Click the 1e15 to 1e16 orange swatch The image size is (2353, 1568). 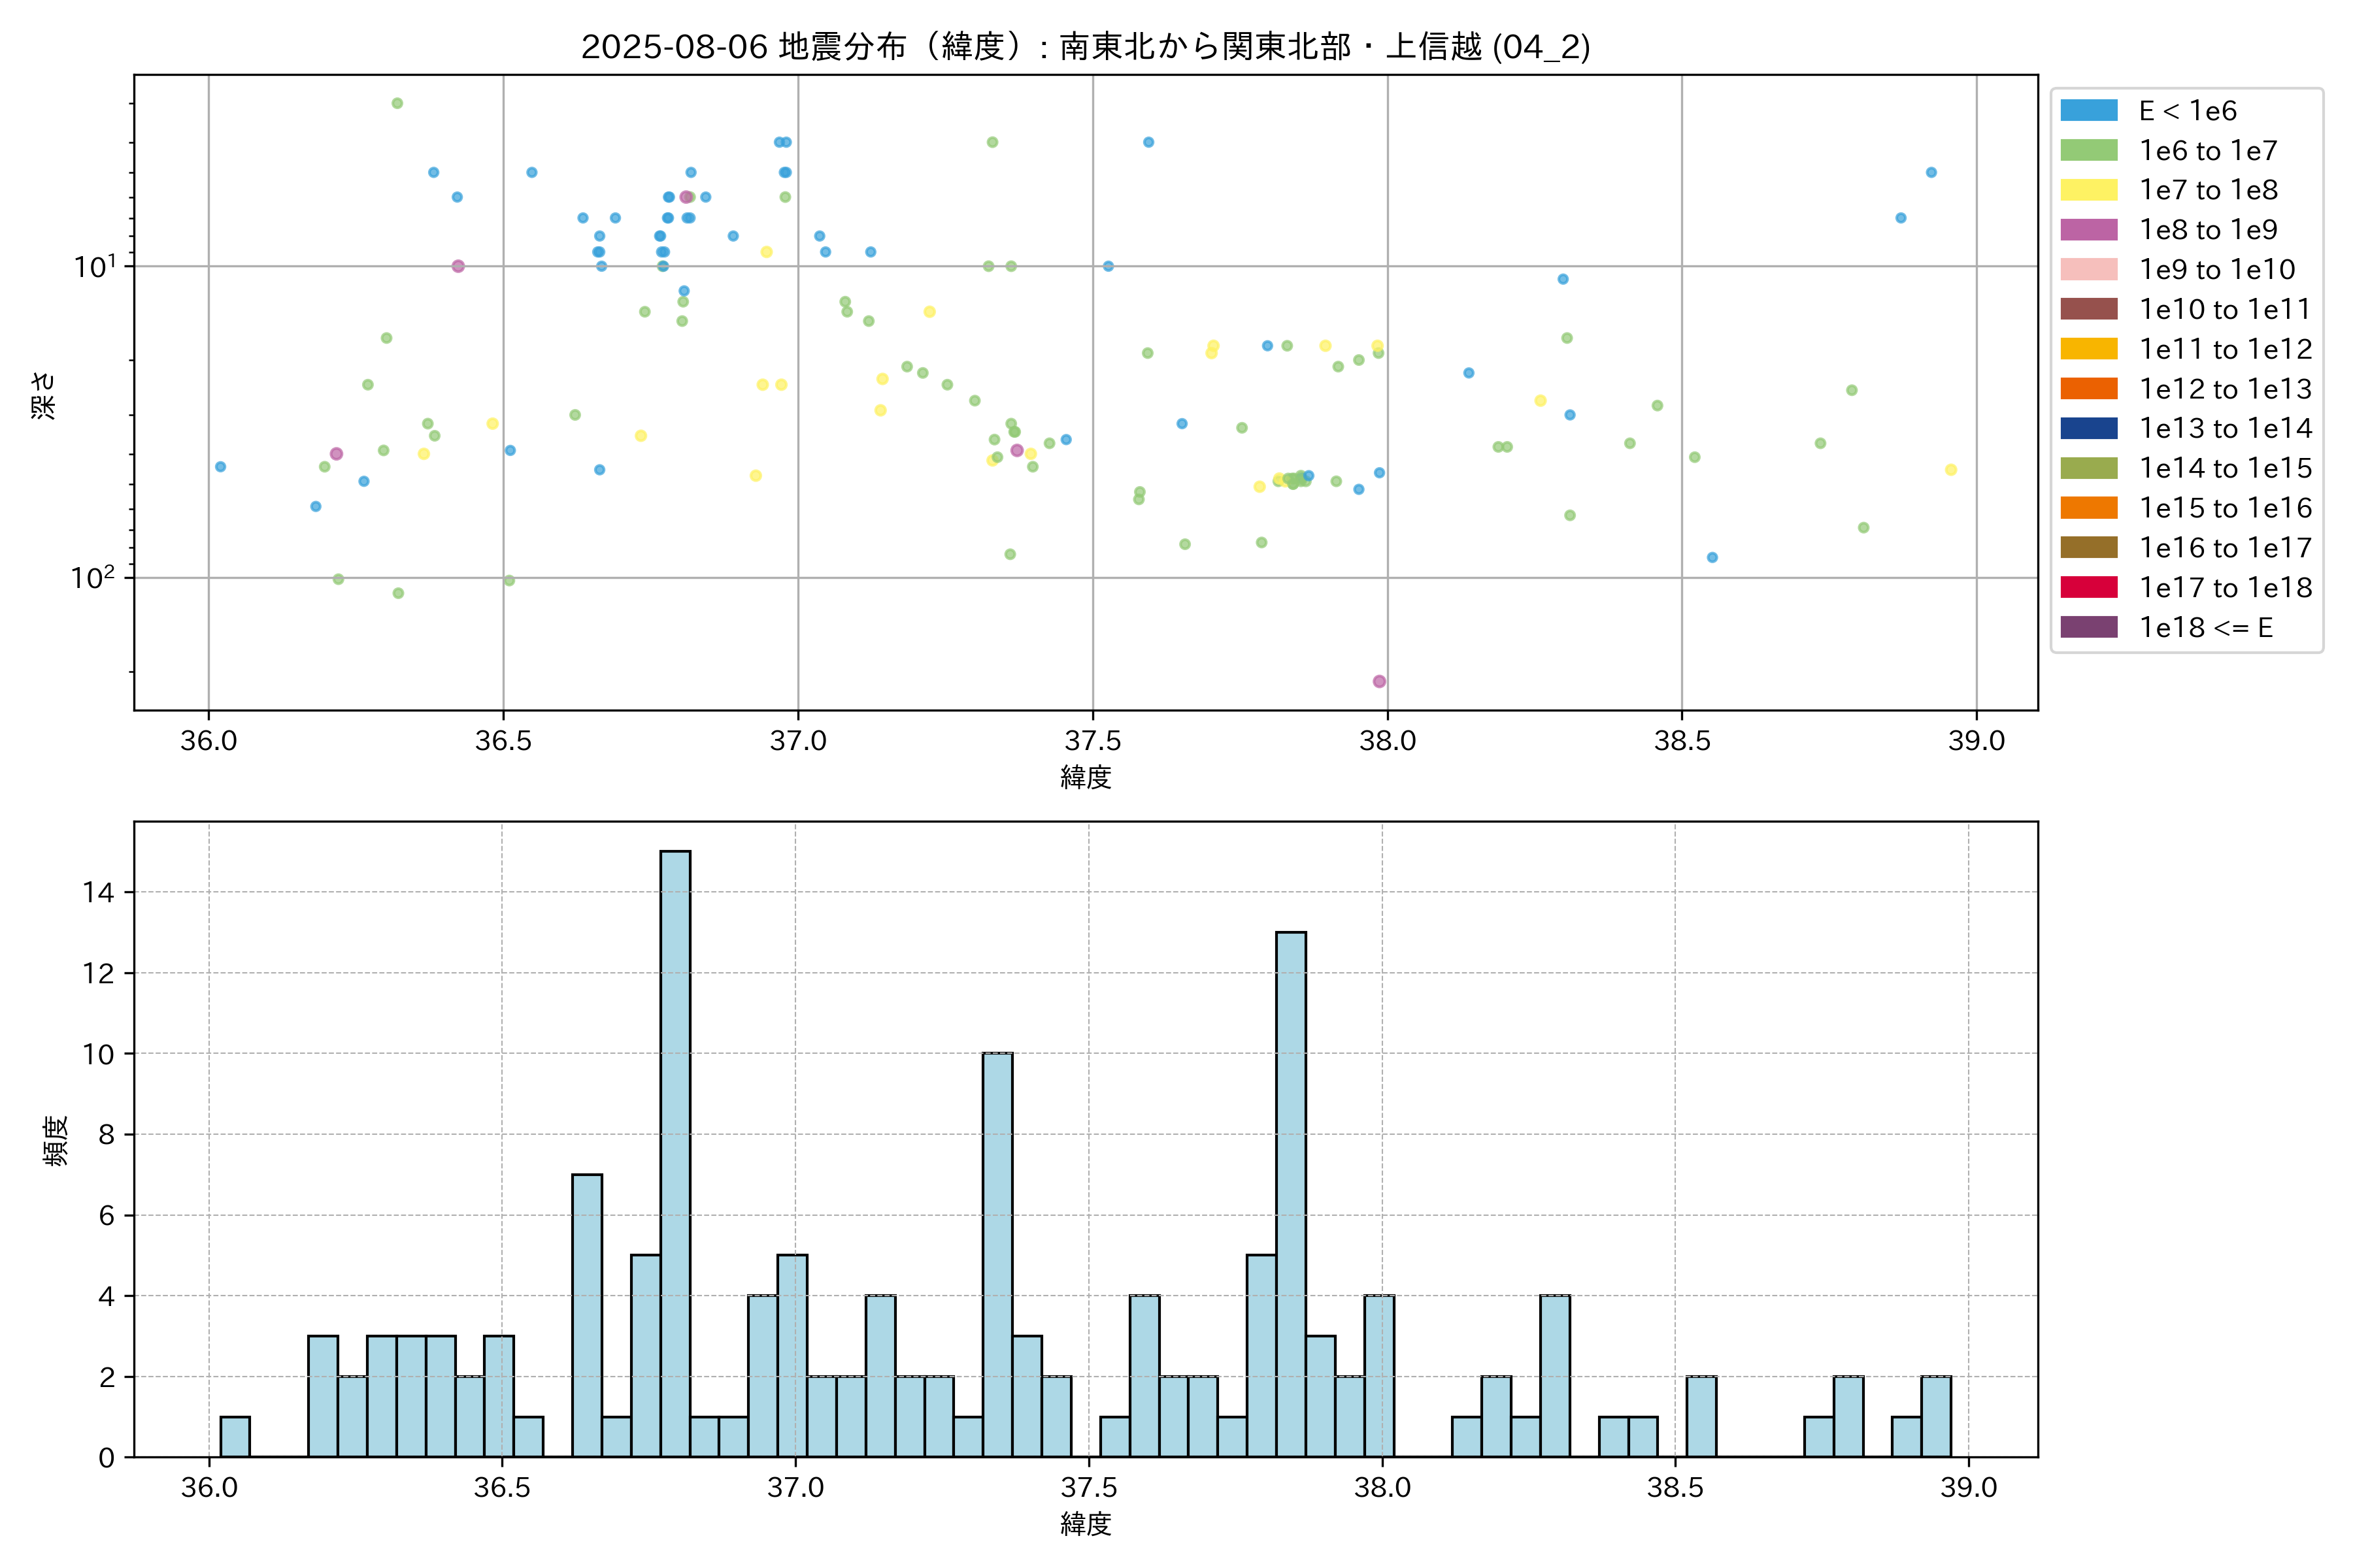(2088, 508)
